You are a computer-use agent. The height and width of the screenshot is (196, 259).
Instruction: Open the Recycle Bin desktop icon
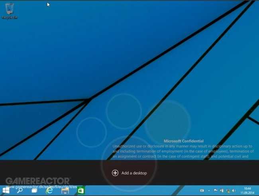(9, 9)
